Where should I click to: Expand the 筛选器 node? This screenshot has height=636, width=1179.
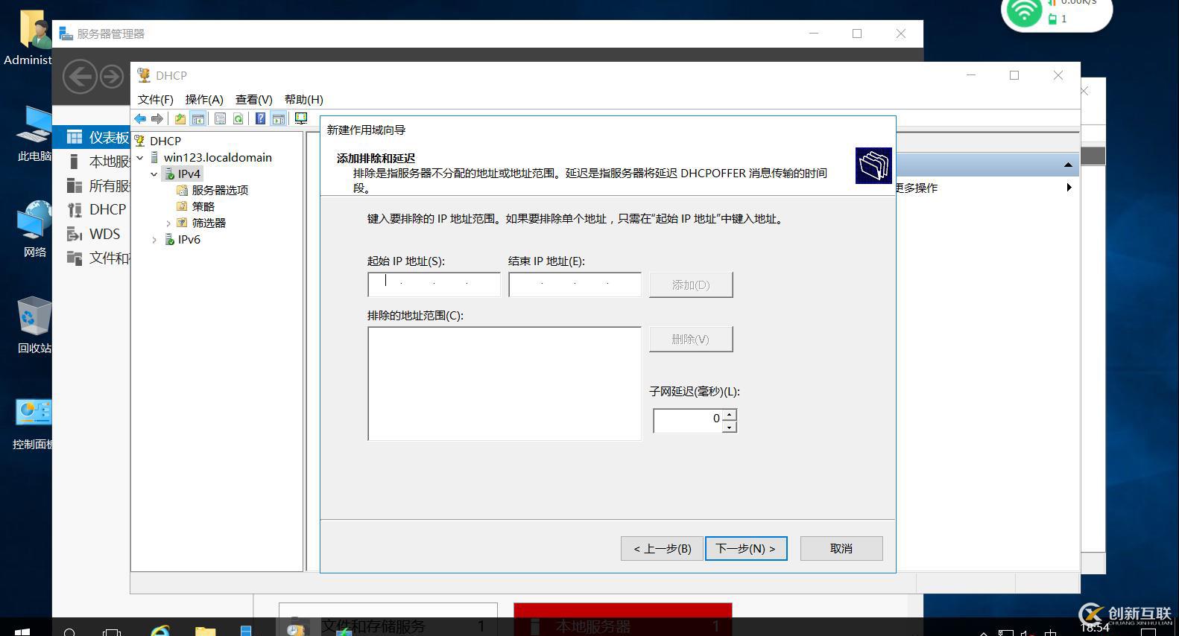tap(168, 223)
